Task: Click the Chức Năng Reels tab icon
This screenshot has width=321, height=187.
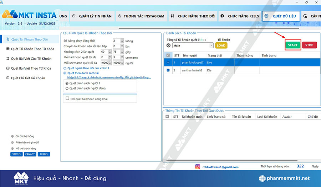Action: tap(222, 16)
